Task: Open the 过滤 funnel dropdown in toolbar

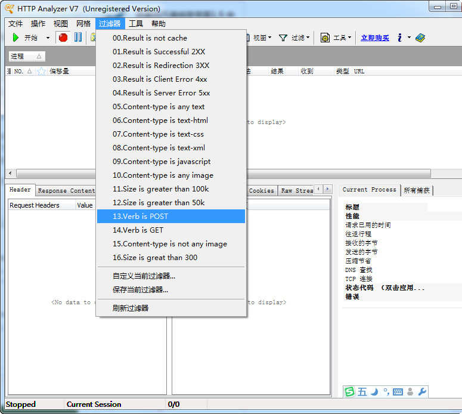Action: coord(294,38)
